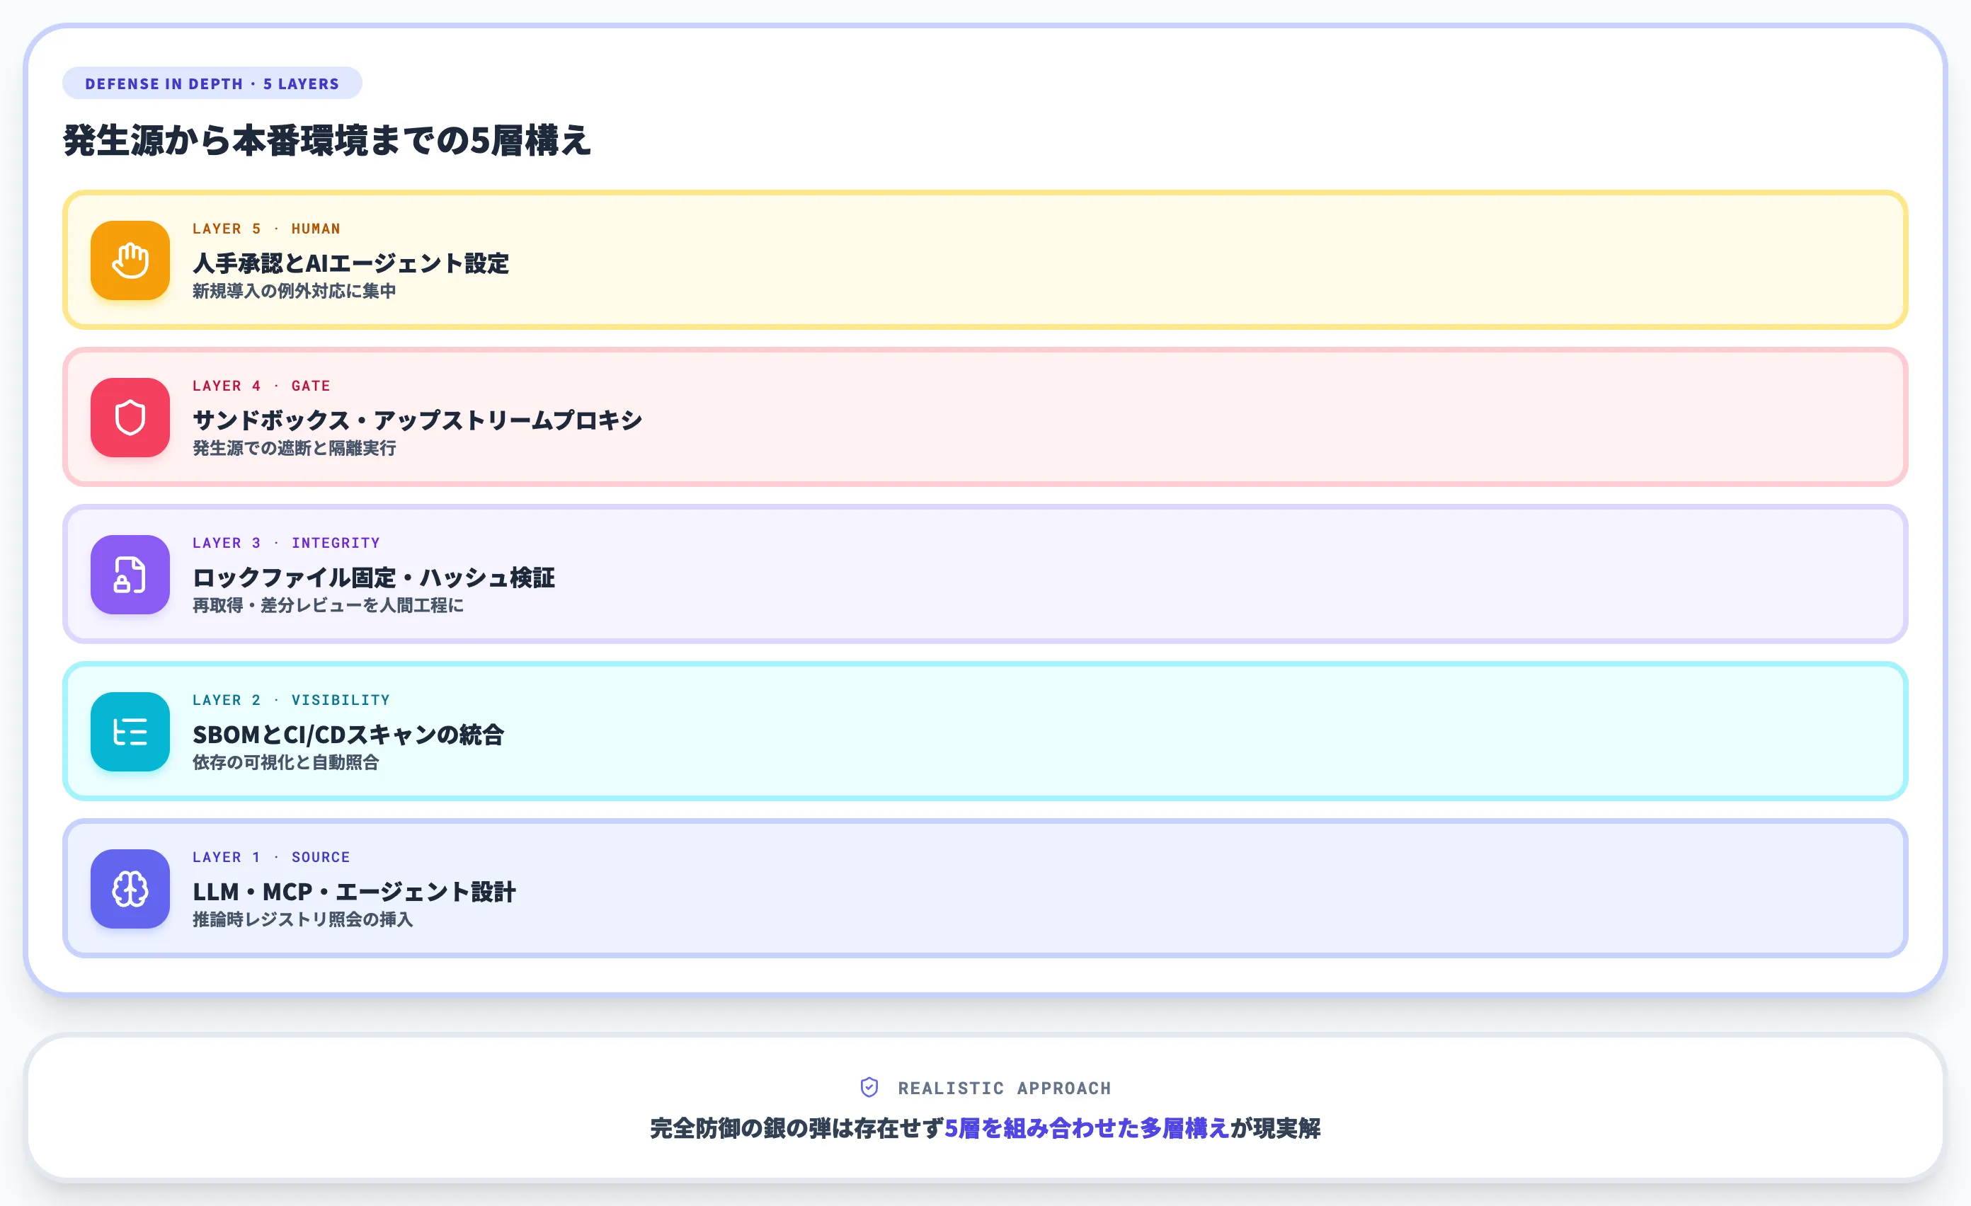Select the title 人手承認とAIエージェント設定
The height and width of the screenshot is (1206, 1971).
tap(350, 263)
